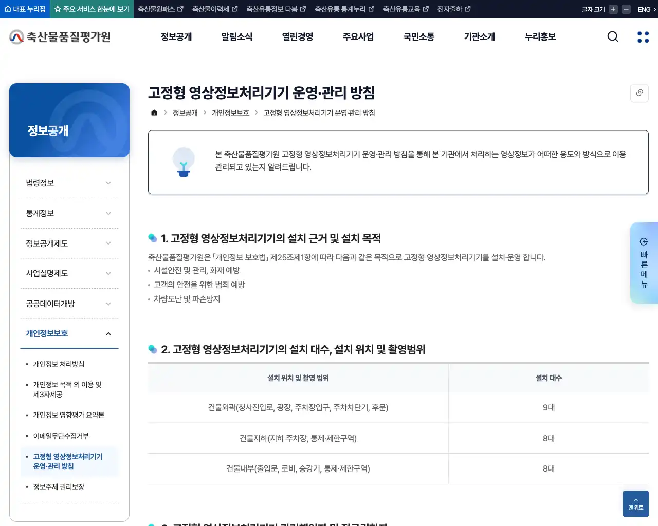Expand the 통계정보 sidebar section

coord(69,213)
